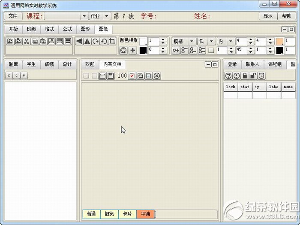Select the crop tool icon
The width and height of the screenshot is (300, 225).
coord(112,41)
